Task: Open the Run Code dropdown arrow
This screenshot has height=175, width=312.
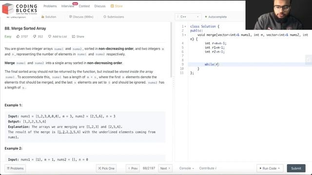Action: point(279,168)
